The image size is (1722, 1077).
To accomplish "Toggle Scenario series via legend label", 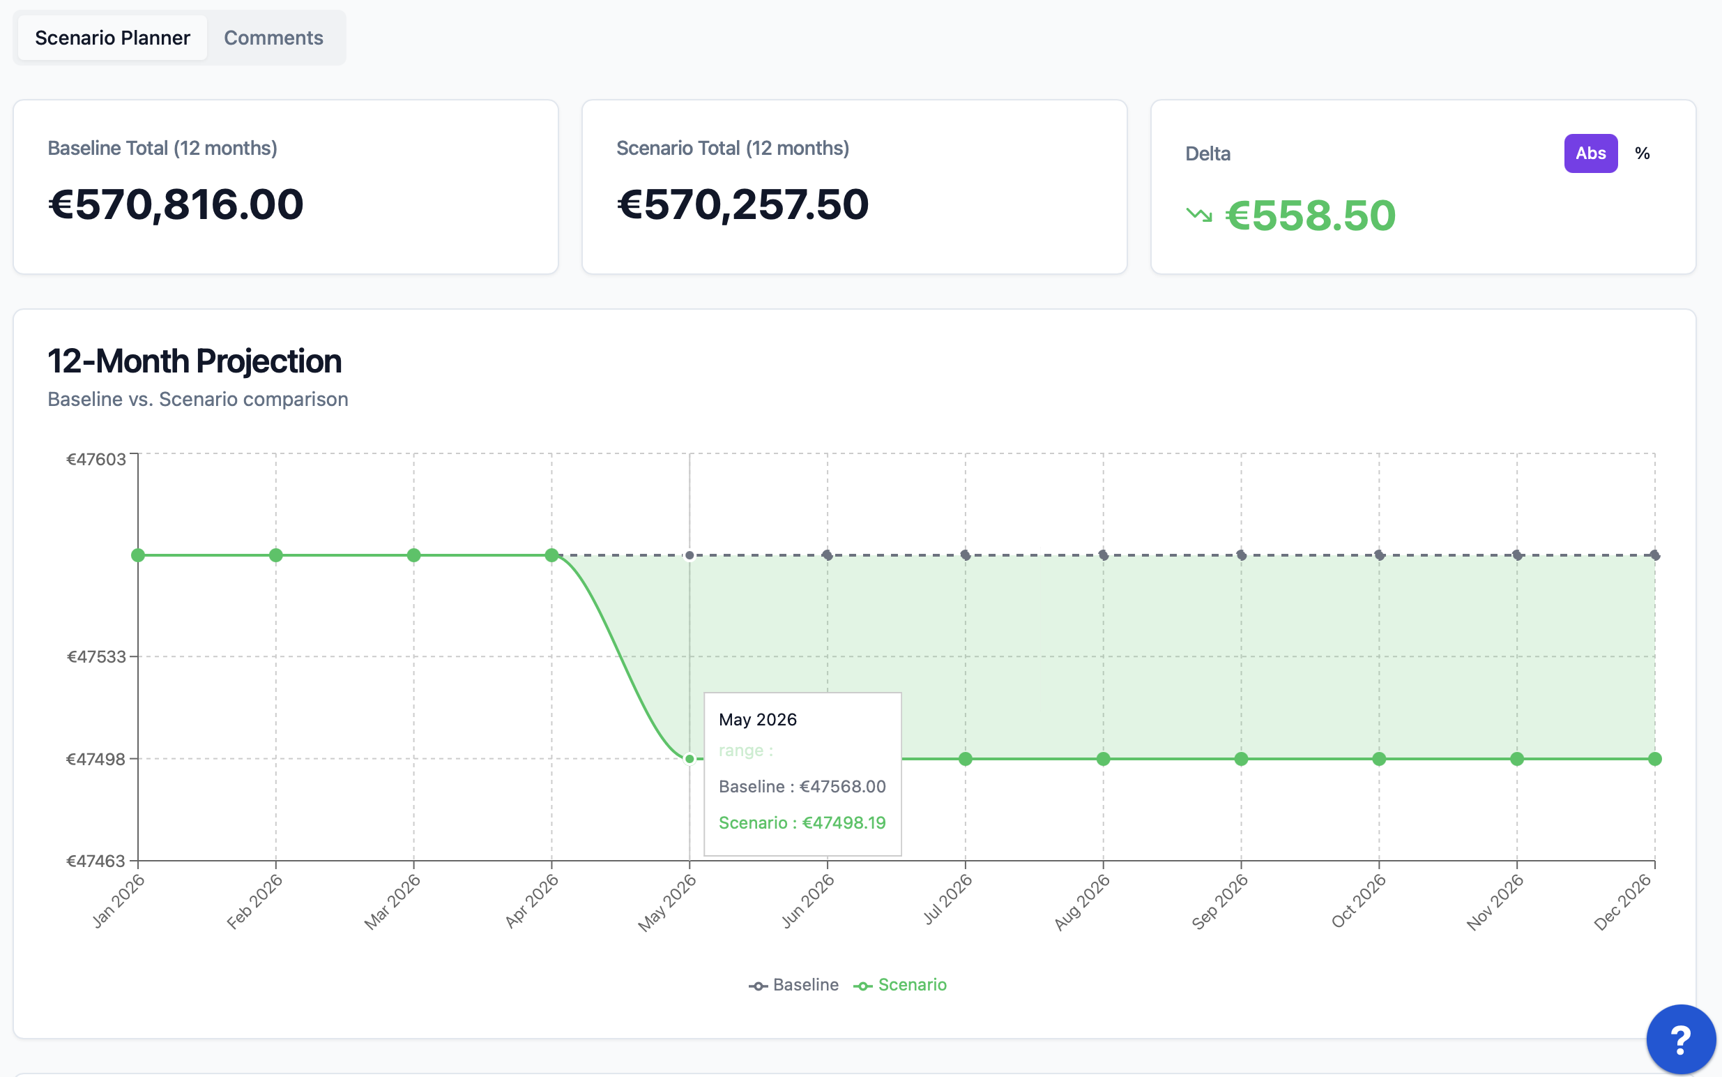I will click(912, 984).
